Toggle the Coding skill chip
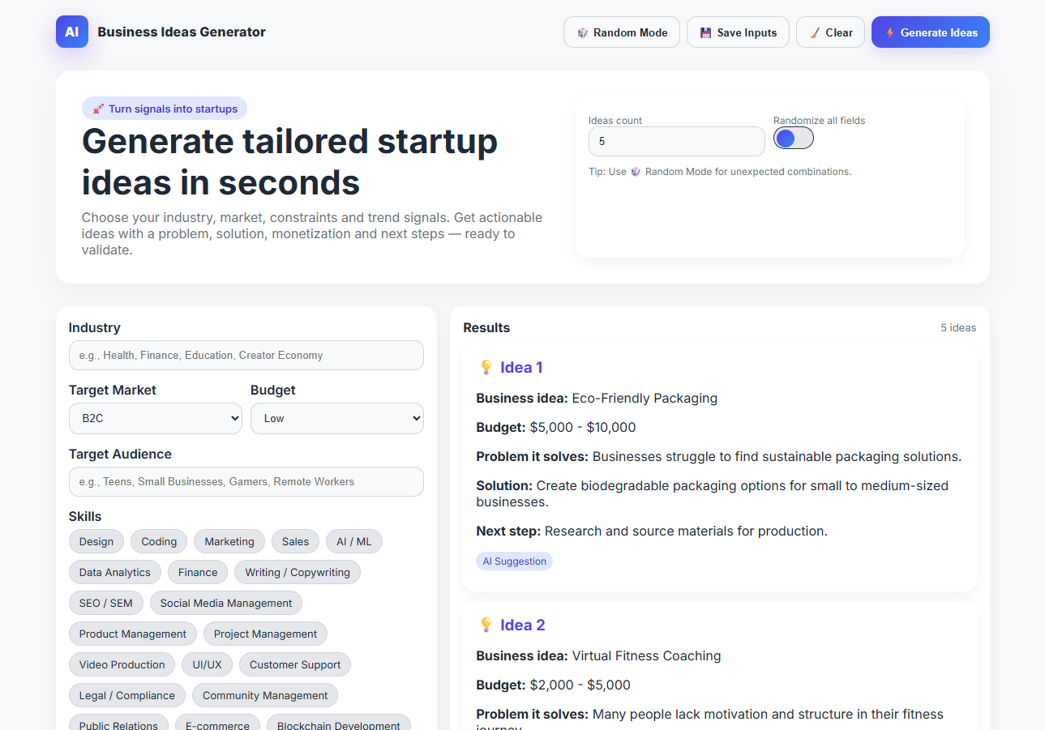Image resolution: width=1045 pixels, height=730 pixels. pyautogui.click(x=159, y=542)
